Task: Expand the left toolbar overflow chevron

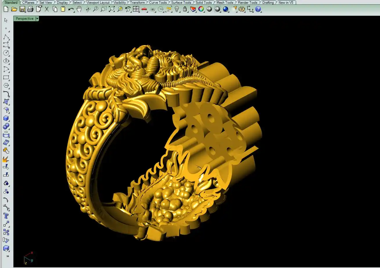Action: 8,256
